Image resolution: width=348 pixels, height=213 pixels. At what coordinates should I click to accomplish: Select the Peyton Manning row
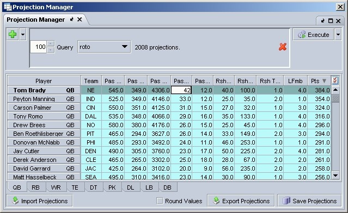click(x=169, y=99)
